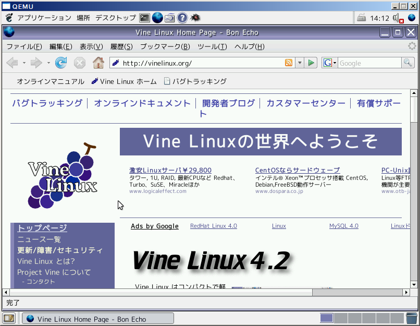
Task: Launch the terminal from the top panel
Action: (x=144, y=18)
